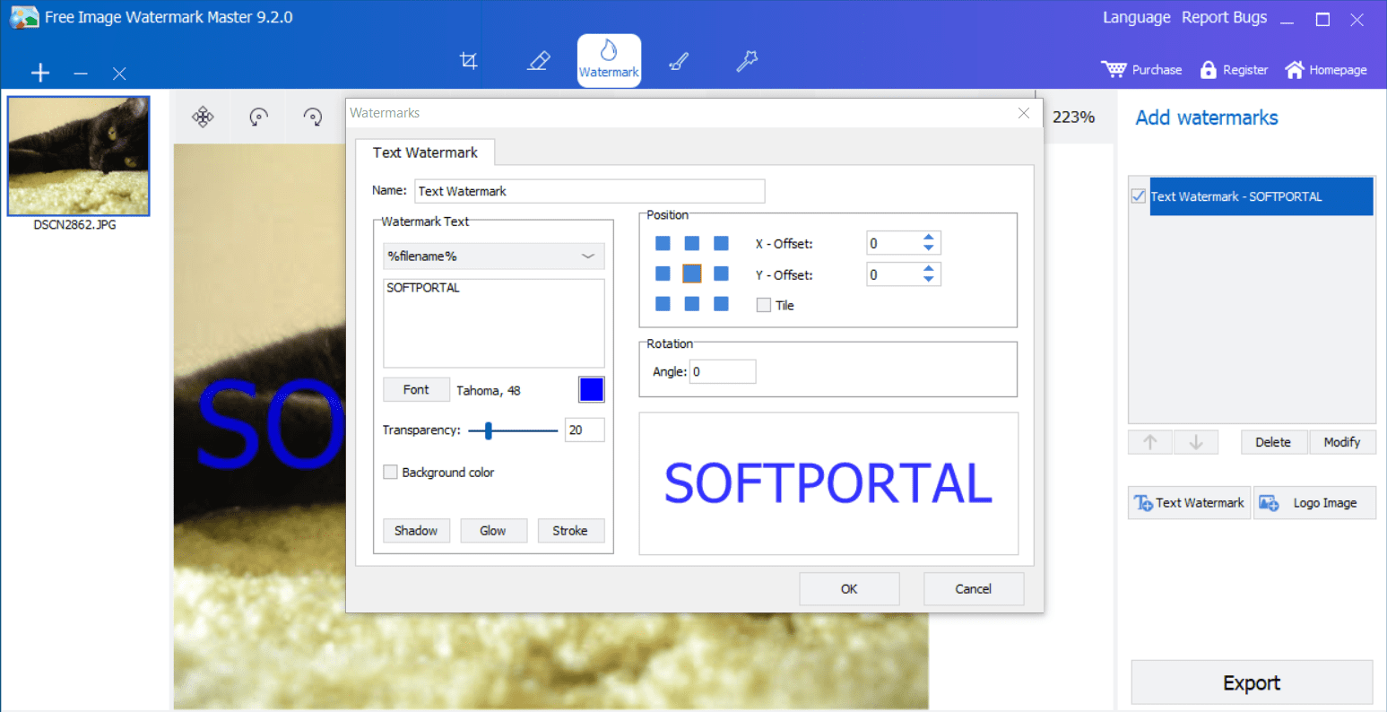Click the Transparency slider handle
The image size is (1387, 712).
coord(489,431)
